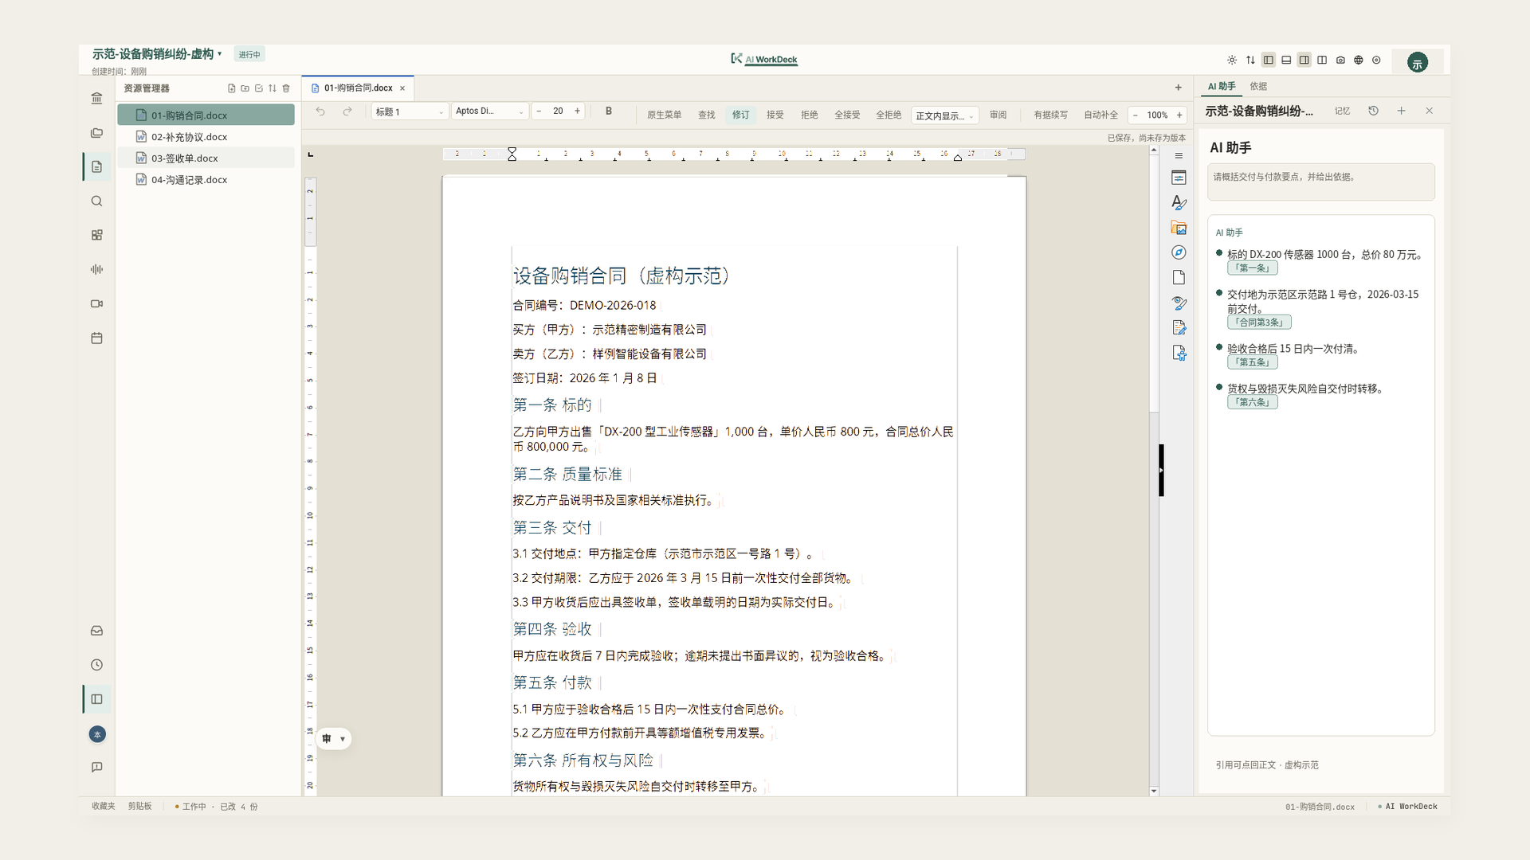Switch to the 依据 tab
This screenshot has height=860, width=1530.
1258,86
